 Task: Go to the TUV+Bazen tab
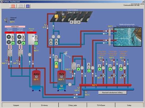(x=101, y=105)
